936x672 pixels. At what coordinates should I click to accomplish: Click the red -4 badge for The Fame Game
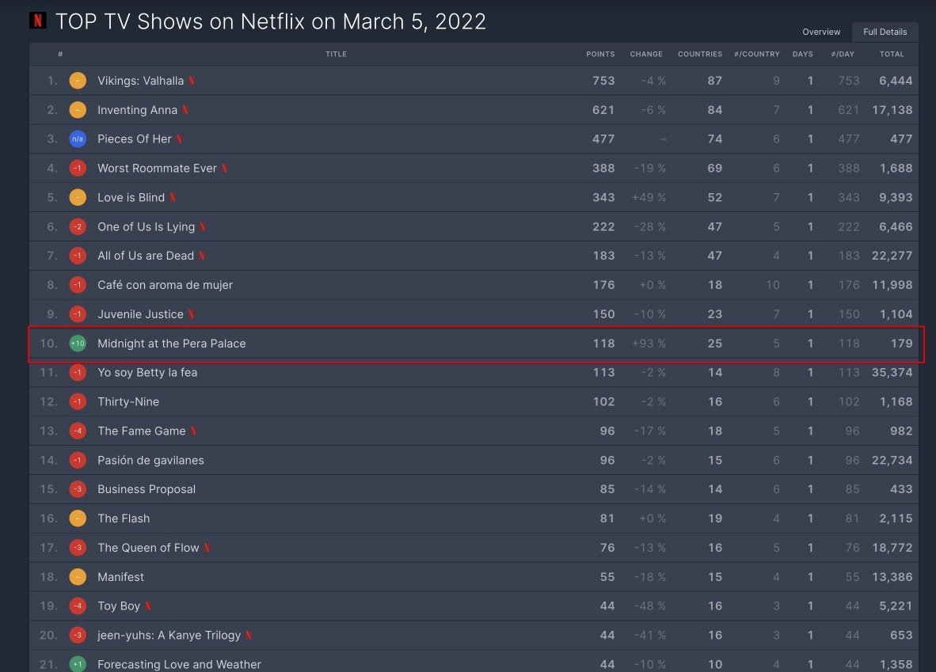[78, 431]
